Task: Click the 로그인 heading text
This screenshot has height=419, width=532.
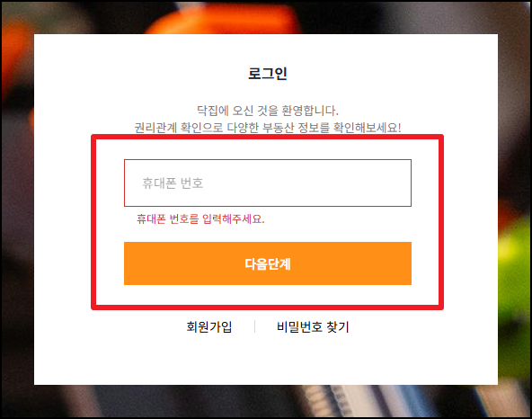Action: [x=268, y=74]
